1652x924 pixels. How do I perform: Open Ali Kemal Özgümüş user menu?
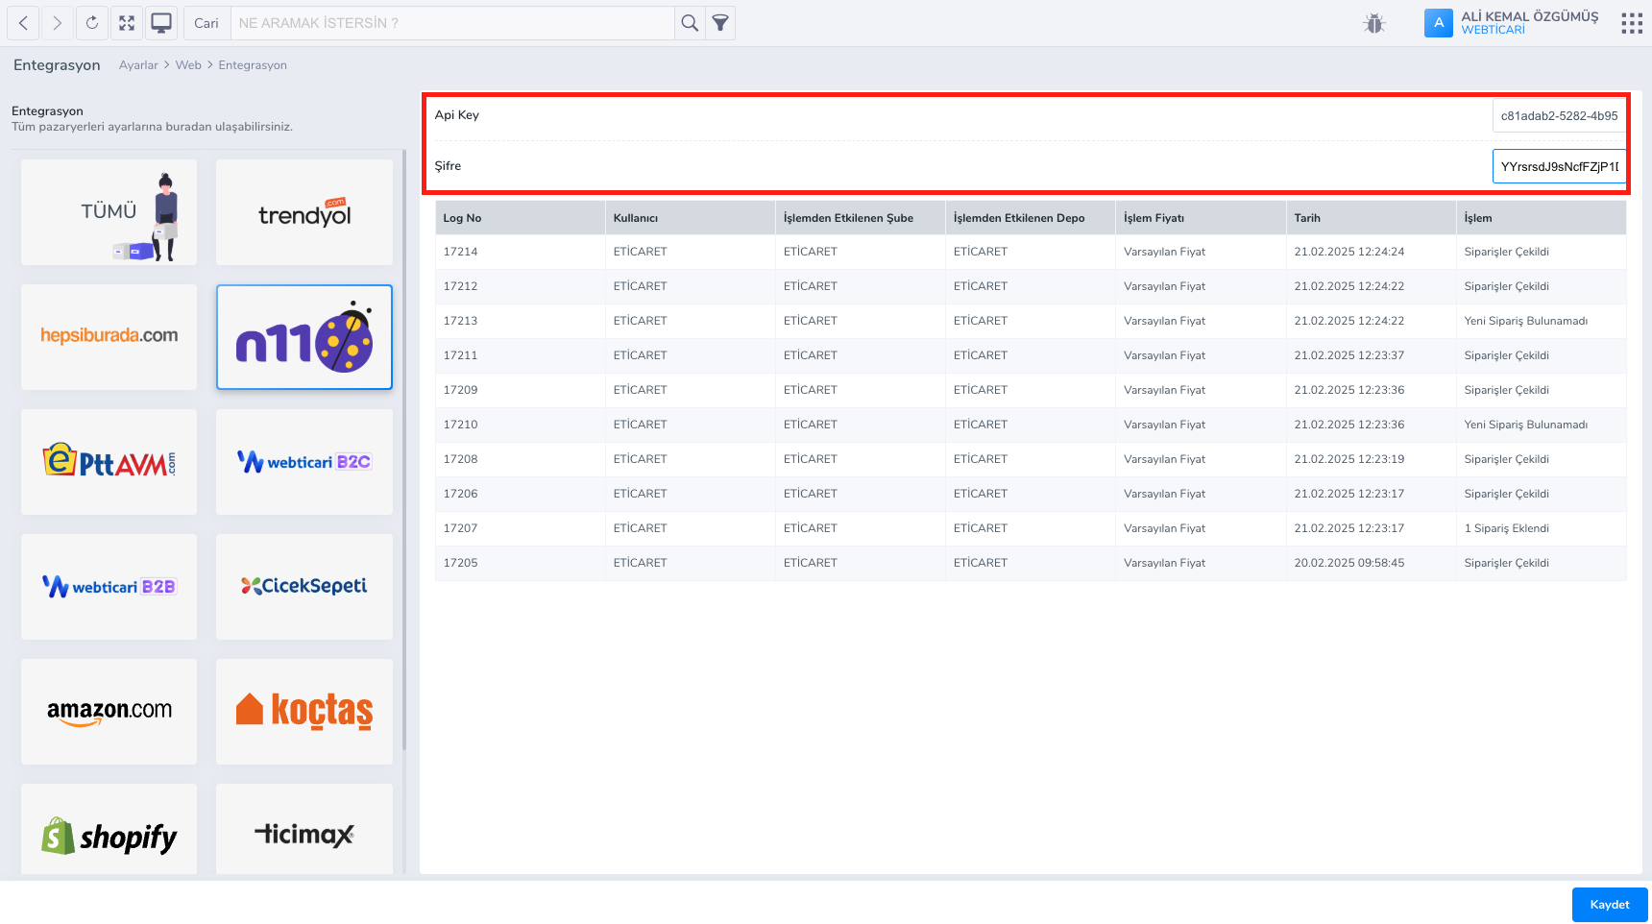1528,23
